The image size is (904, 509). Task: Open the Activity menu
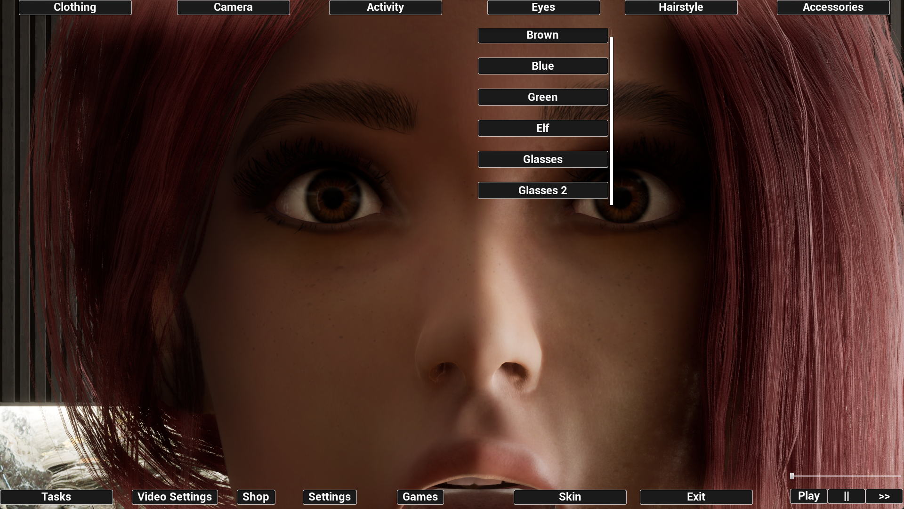[x=385, y=7]
